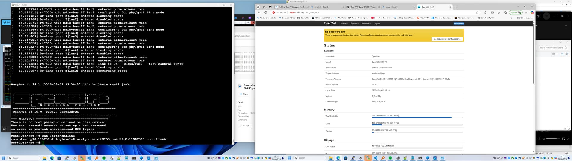Click the Edge page vertical scrollbar
The height and width of the screenshot is (161, 572).
[534, 54]
